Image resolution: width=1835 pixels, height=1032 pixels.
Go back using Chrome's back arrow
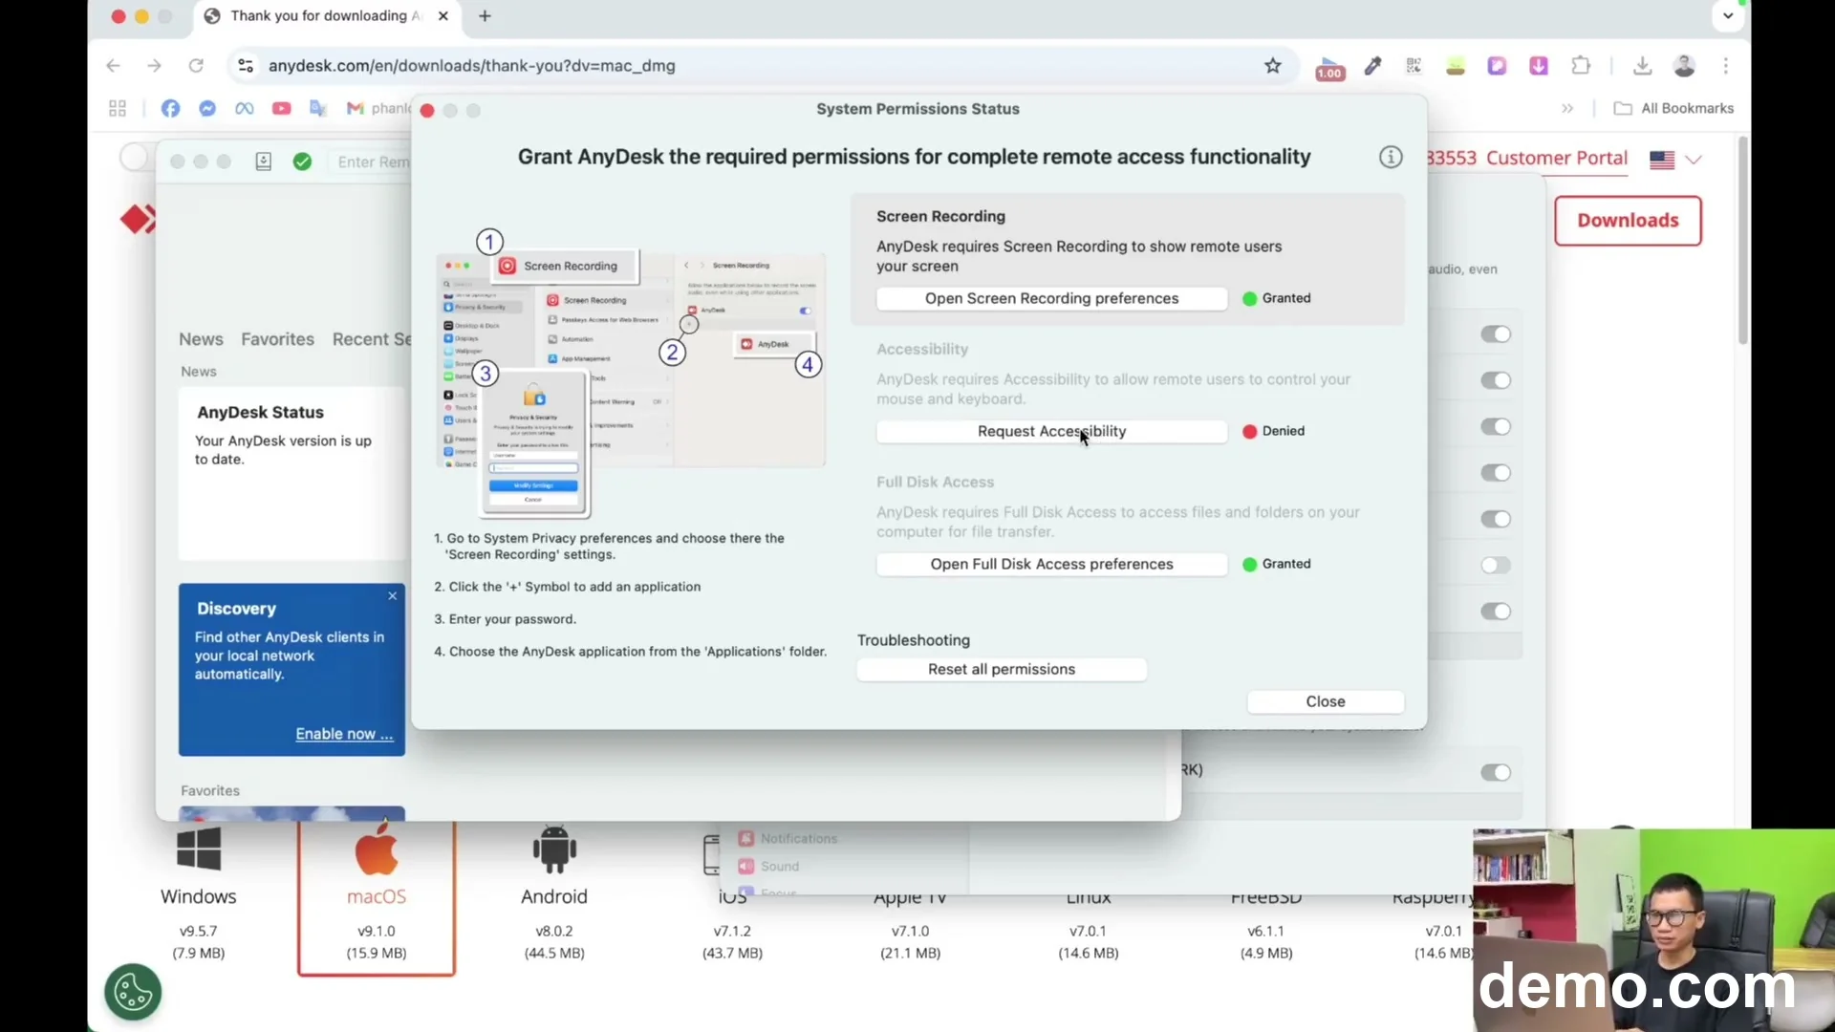pyautogui.click(x=113, y=66)
